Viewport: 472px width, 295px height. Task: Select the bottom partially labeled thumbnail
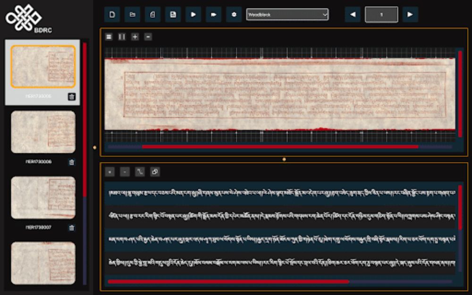point(43,263)
